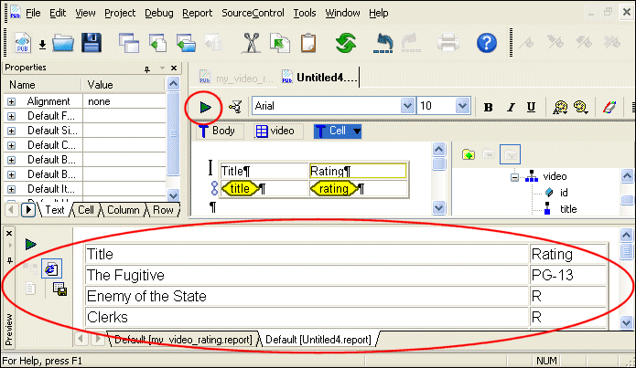Click the Undo arrow icon

point(385,42)
